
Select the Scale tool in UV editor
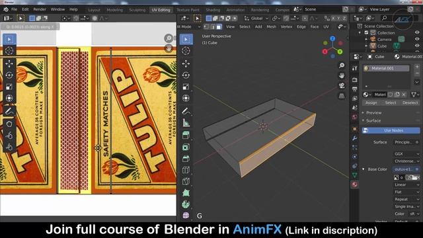(9, 87)
